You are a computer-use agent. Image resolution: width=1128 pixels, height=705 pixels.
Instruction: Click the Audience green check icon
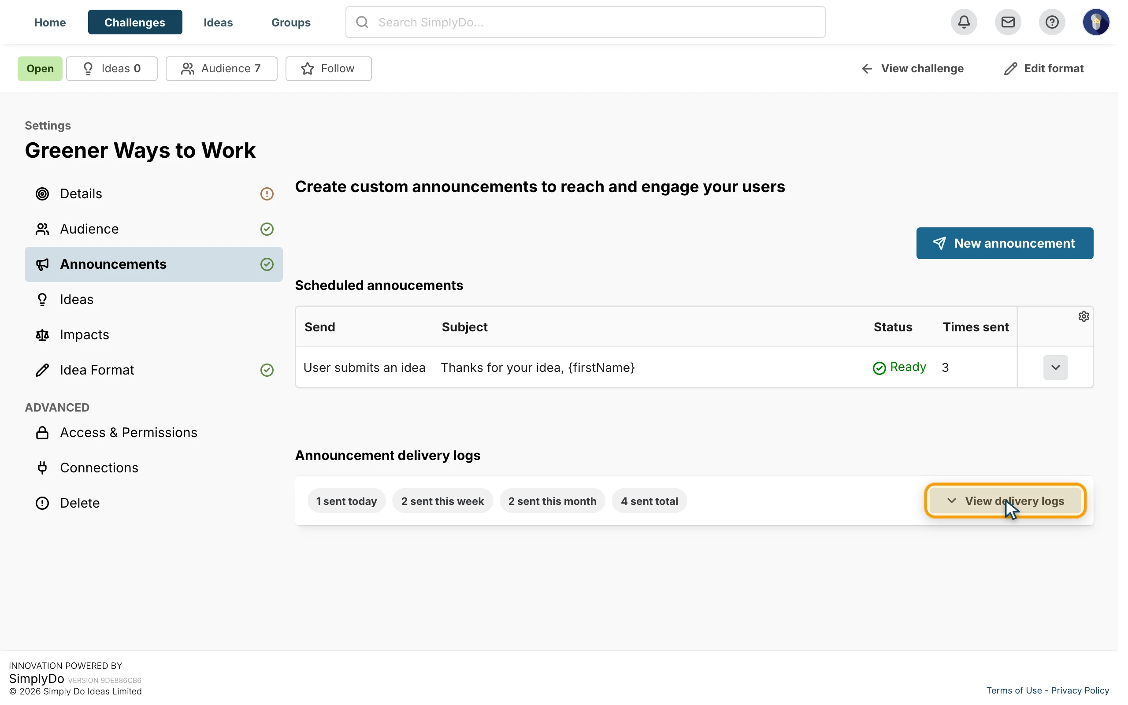point(267,229)
